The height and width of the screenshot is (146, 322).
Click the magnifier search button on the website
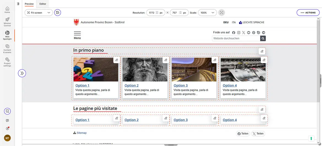point(263,39)
